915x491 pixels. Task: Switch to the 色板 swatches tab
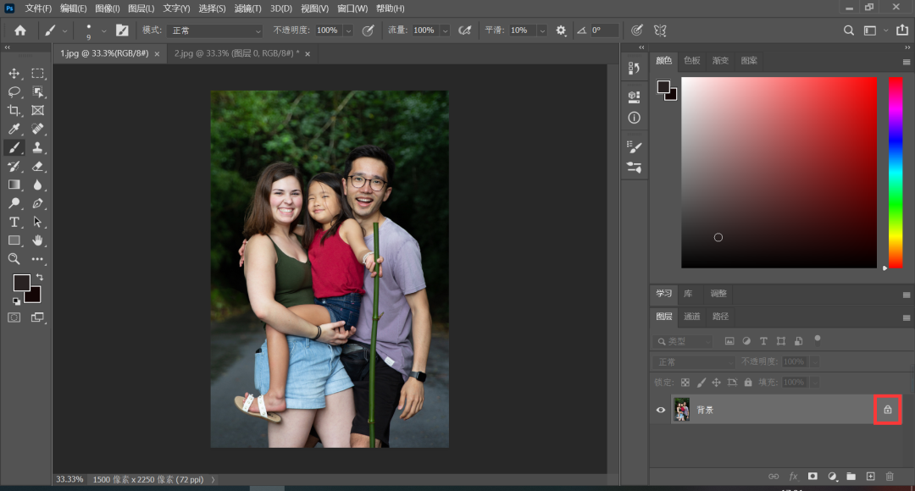pyautogui.click(x=692, y=61)
